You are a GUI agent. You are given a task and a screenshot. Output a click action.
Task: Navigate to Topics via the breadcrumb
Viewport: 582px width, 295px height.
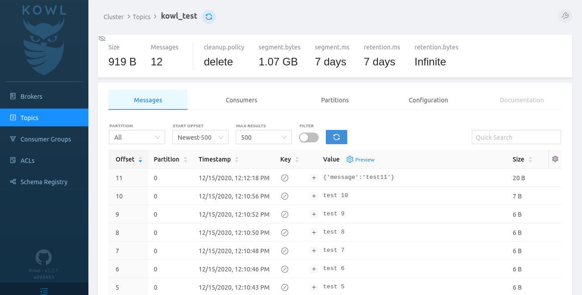(141, 16)
